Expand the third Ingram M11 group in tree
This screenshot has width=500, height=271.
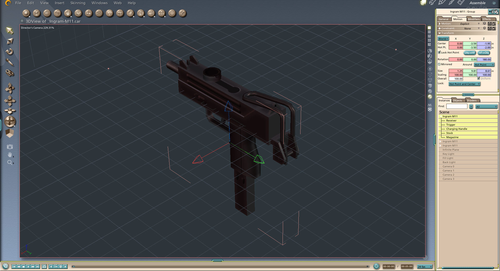click(x=440, y=146)
